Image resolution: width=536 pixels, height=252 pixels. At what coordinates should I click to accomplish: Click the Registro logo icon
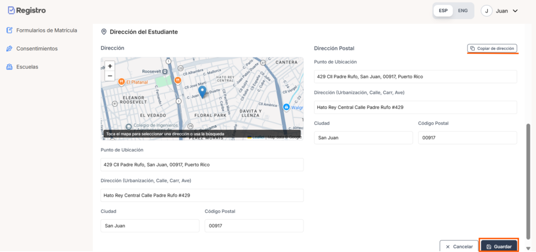(x=11, y=10)
